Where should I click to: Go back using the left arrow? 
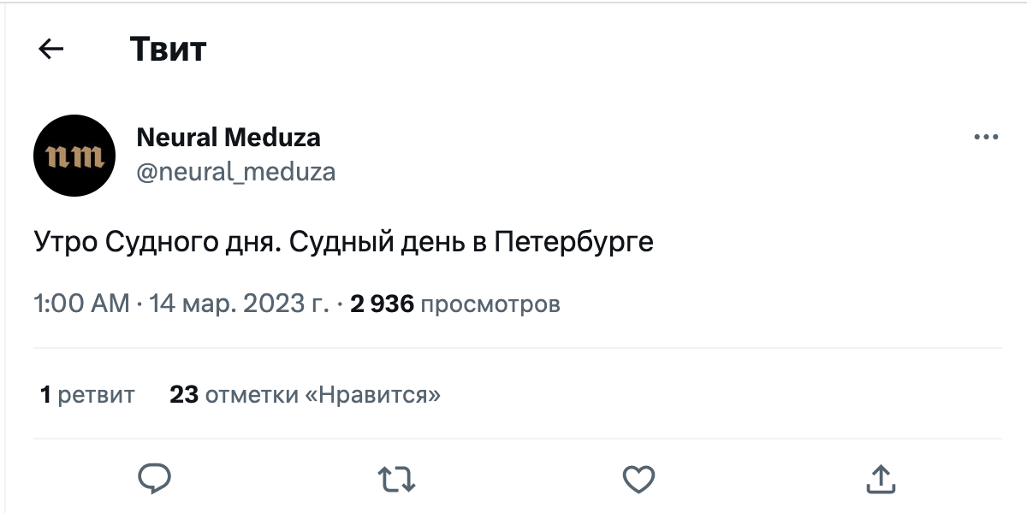click(x=52, y=50)
